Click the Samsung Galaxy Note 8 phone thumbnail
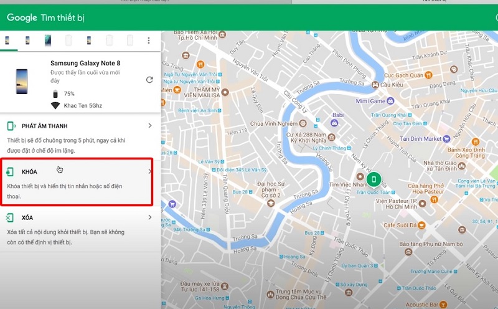This screenshot has height=309, width=498. click(22, 82)
